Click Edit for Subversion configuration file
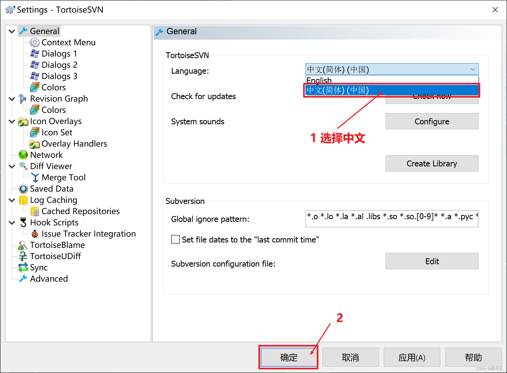 (432, 261)
